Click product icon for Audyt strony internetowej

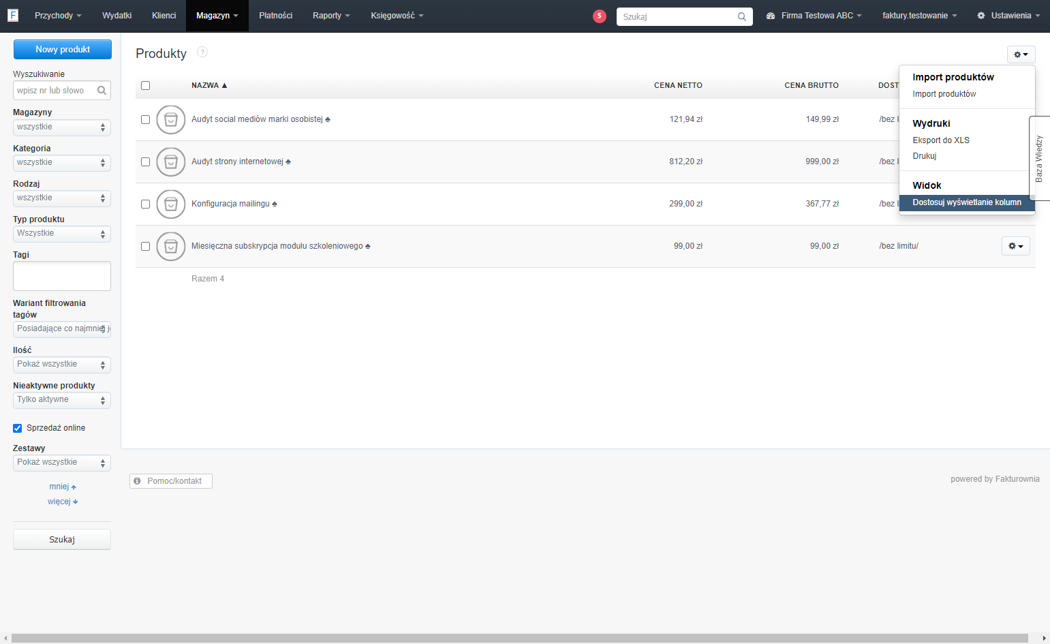click(171, 162)
